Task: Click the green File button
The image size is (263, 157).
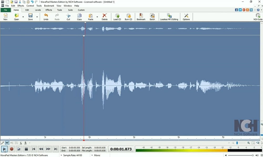Action: click(x=6, y=10)
